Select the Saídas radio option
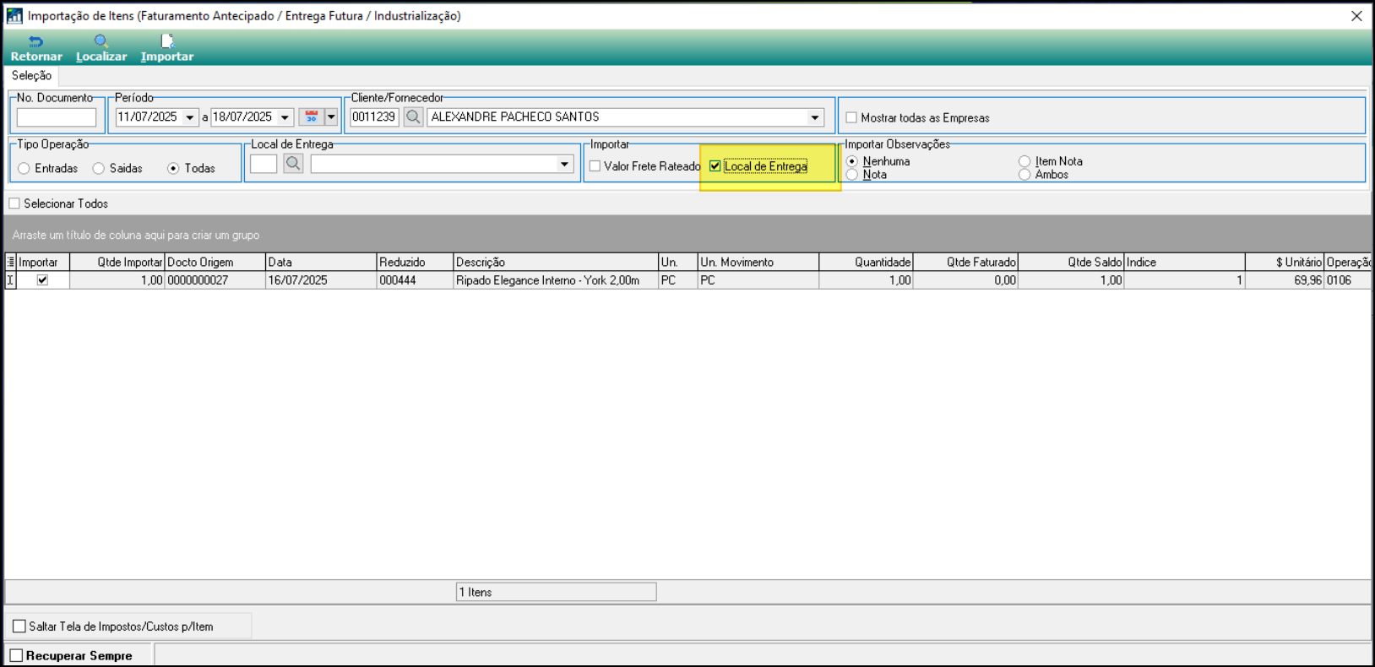This screenshot has height=667, width=1375. [x=99, y=169]
